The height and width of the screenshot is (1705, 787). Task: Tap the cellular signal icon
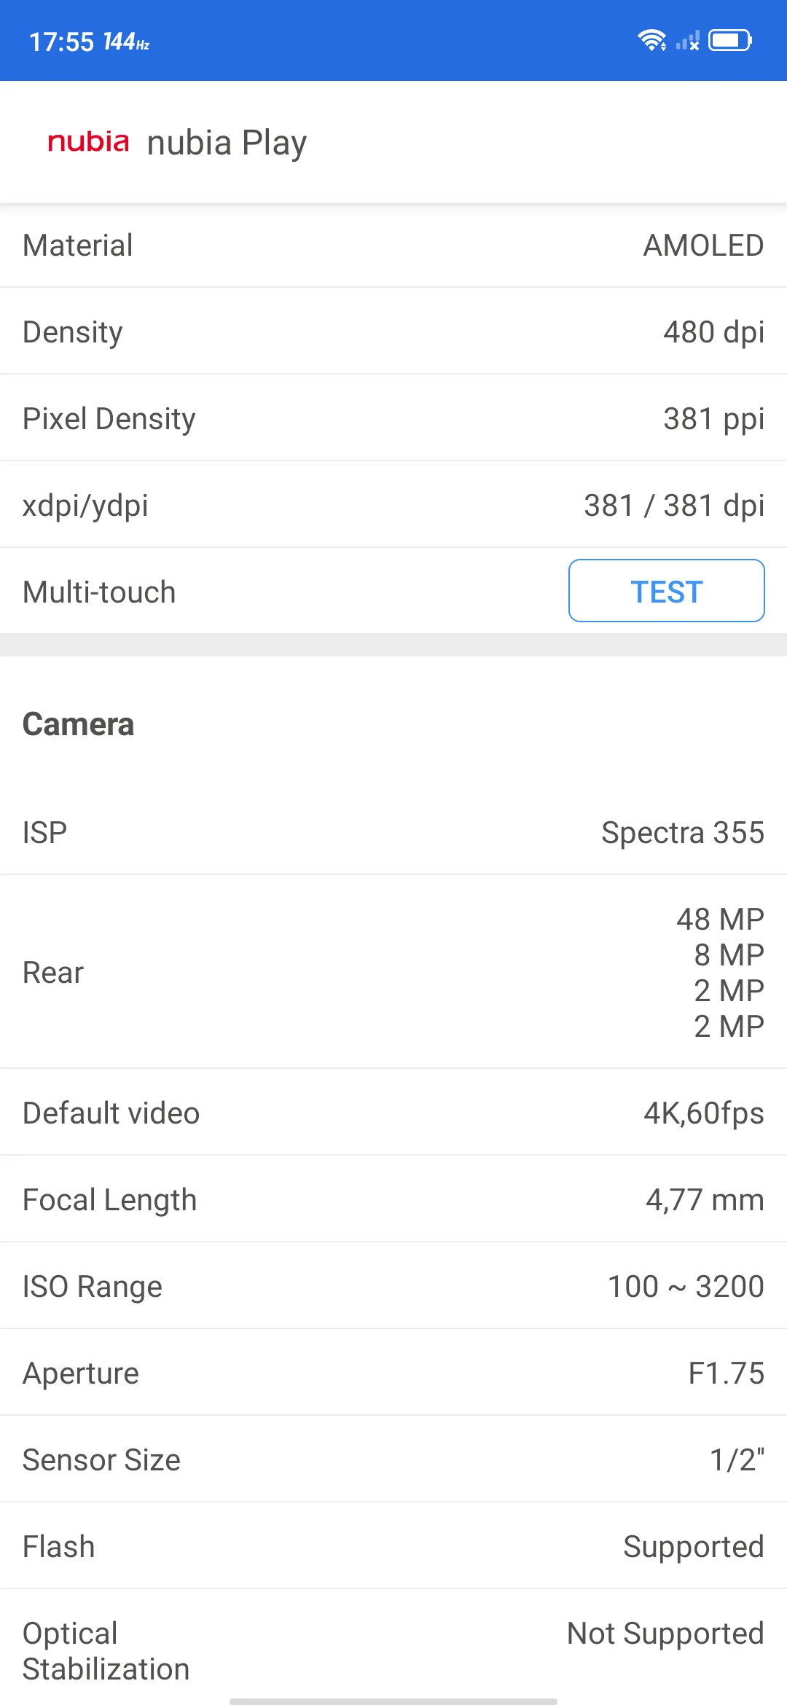tap(688, 40)
